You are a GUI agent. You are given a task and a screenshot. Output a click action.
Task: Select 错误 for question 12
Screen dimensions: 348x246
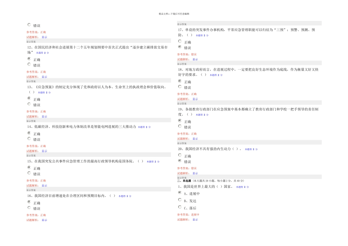pyautogui.click(x=29, y=64)
